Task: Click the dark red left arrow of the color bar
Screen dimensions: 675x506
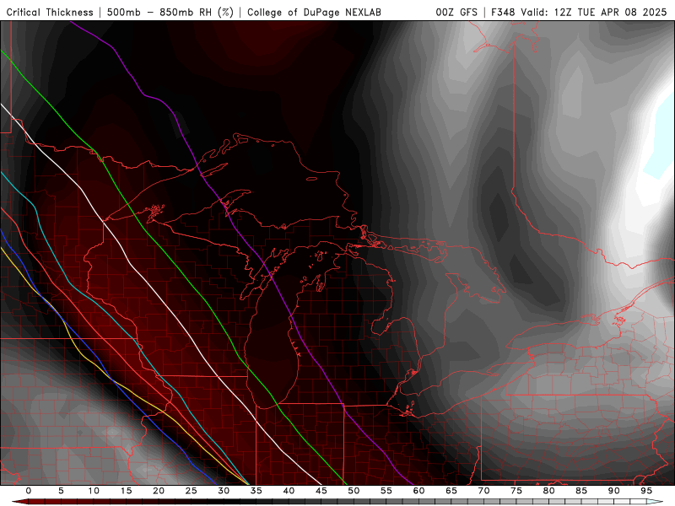Action: [19, 502]
